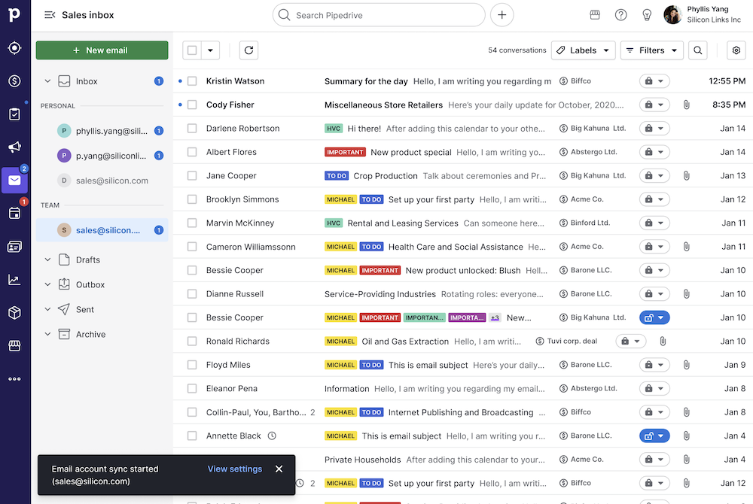Select the Campaigns megaphone icon in the sidebar
Image resolution: width=753 pixels, height=504 pixels.
[15, 147]
